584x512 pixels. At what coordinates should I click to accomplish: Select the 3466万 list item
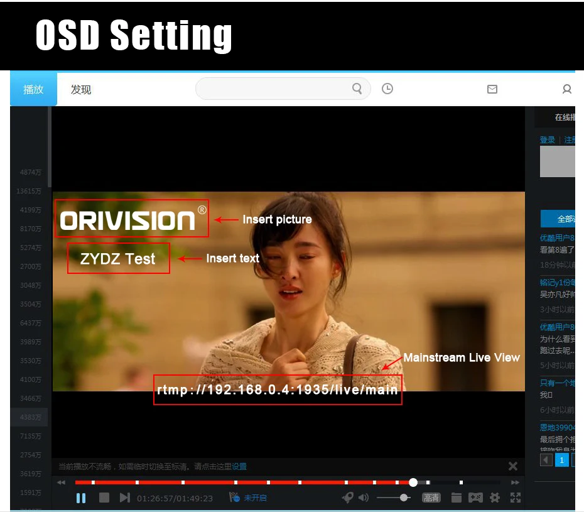31,398
